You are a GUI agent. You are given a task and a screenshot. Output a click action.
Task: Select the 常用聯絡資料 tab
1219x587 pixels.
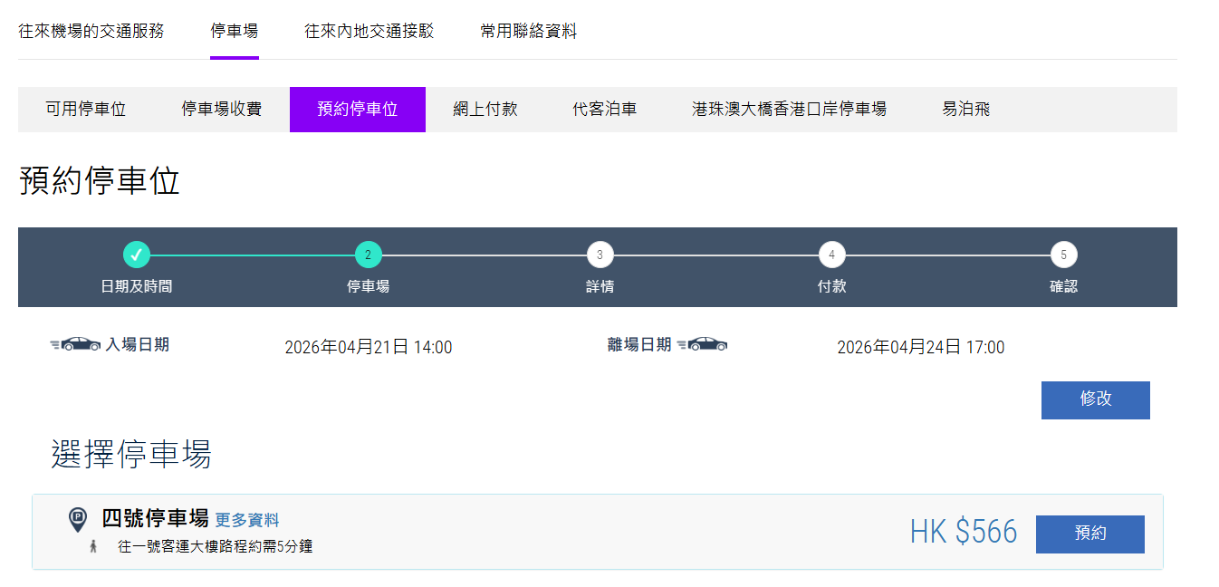pyautogui.click(x=528, y=30)
